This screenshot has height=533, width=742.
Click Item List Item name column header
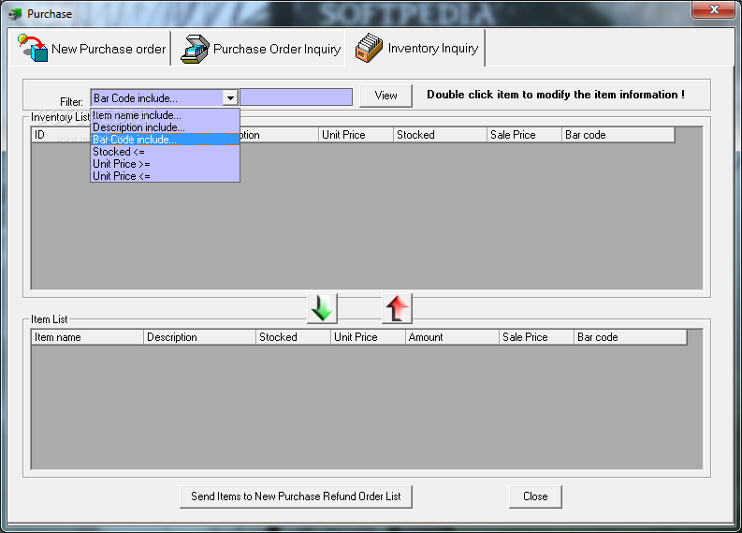pyautogui.click(x=88, y=337)
